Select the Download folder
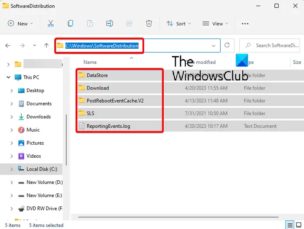 point(98,88)
